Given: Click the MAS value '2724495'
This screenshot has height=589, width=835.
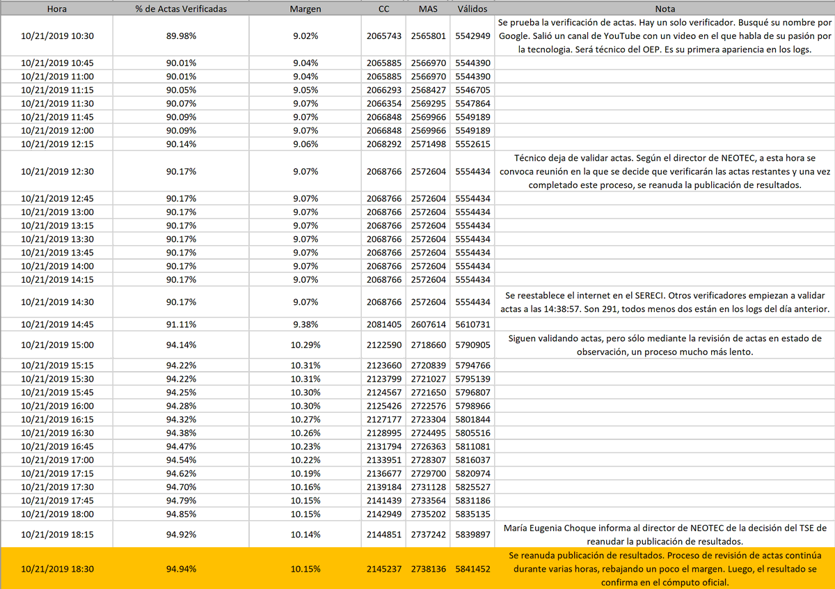Looking at the screenshot, I should pyautogui.click(x=428, y=432).
